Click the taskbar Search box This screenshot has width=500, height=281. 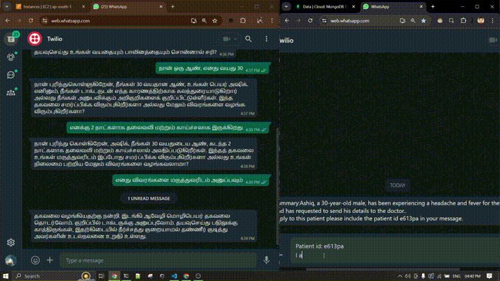pos(53,276)
